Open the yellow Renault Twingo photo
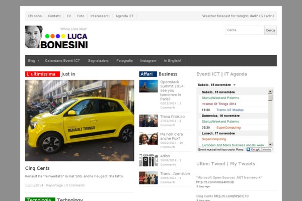The width and height of the screenshot is (302, 201). (x=80, y=121)
